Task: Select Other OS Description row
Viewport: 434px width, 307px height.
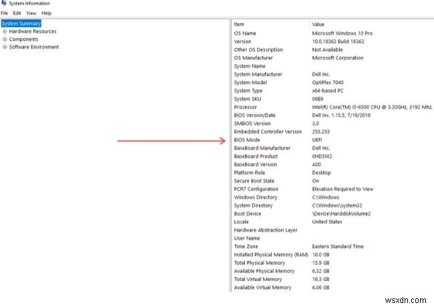Action: click(x=258, y=50)
